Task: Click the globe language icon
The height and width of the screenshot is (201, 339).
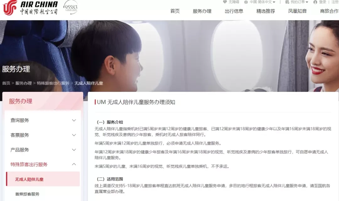Action: pyautogui.click(x=246, y=2)
